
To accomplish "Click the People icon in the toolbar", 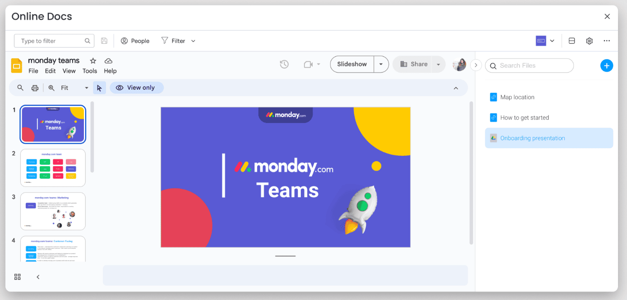I will (124, 41).
